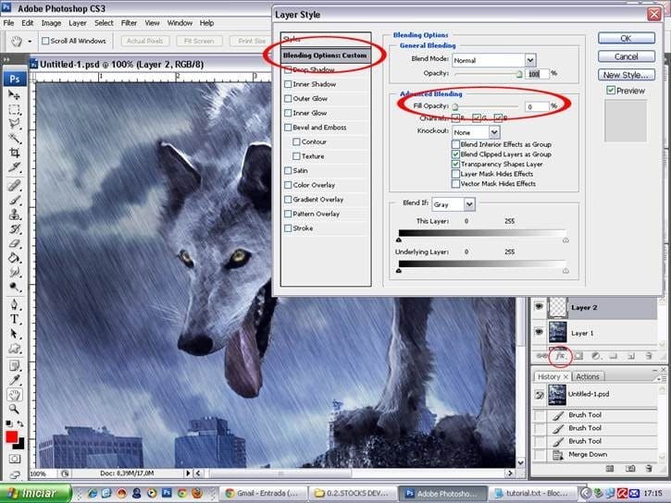Select the Healing Brush tool

(x=14, y=186)
